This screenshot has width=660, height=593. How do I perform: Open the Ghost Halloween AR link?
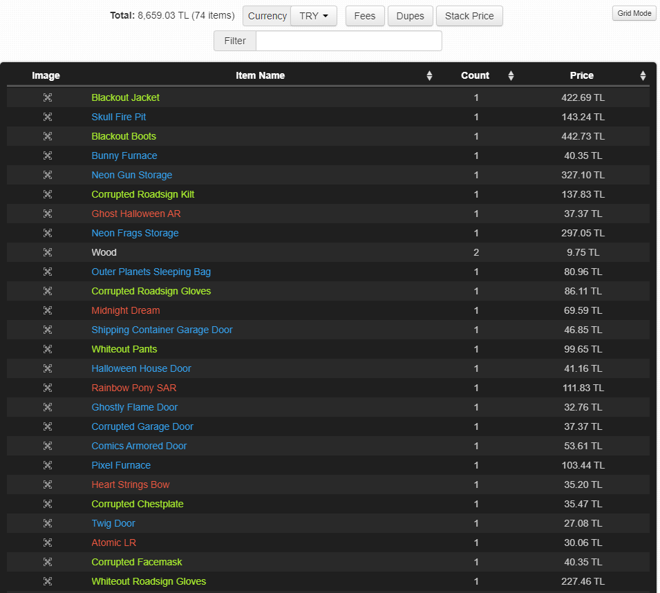point(136,214)
